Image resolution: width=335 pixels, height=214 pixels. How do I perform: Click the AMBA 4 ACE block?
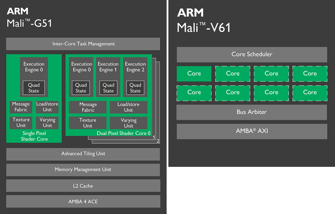point(83,202)
